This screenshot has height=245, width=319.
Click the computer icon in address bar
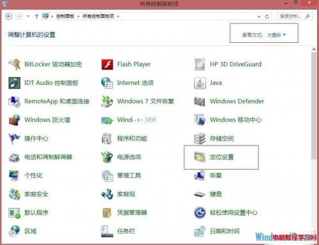[x=45, y=16]
